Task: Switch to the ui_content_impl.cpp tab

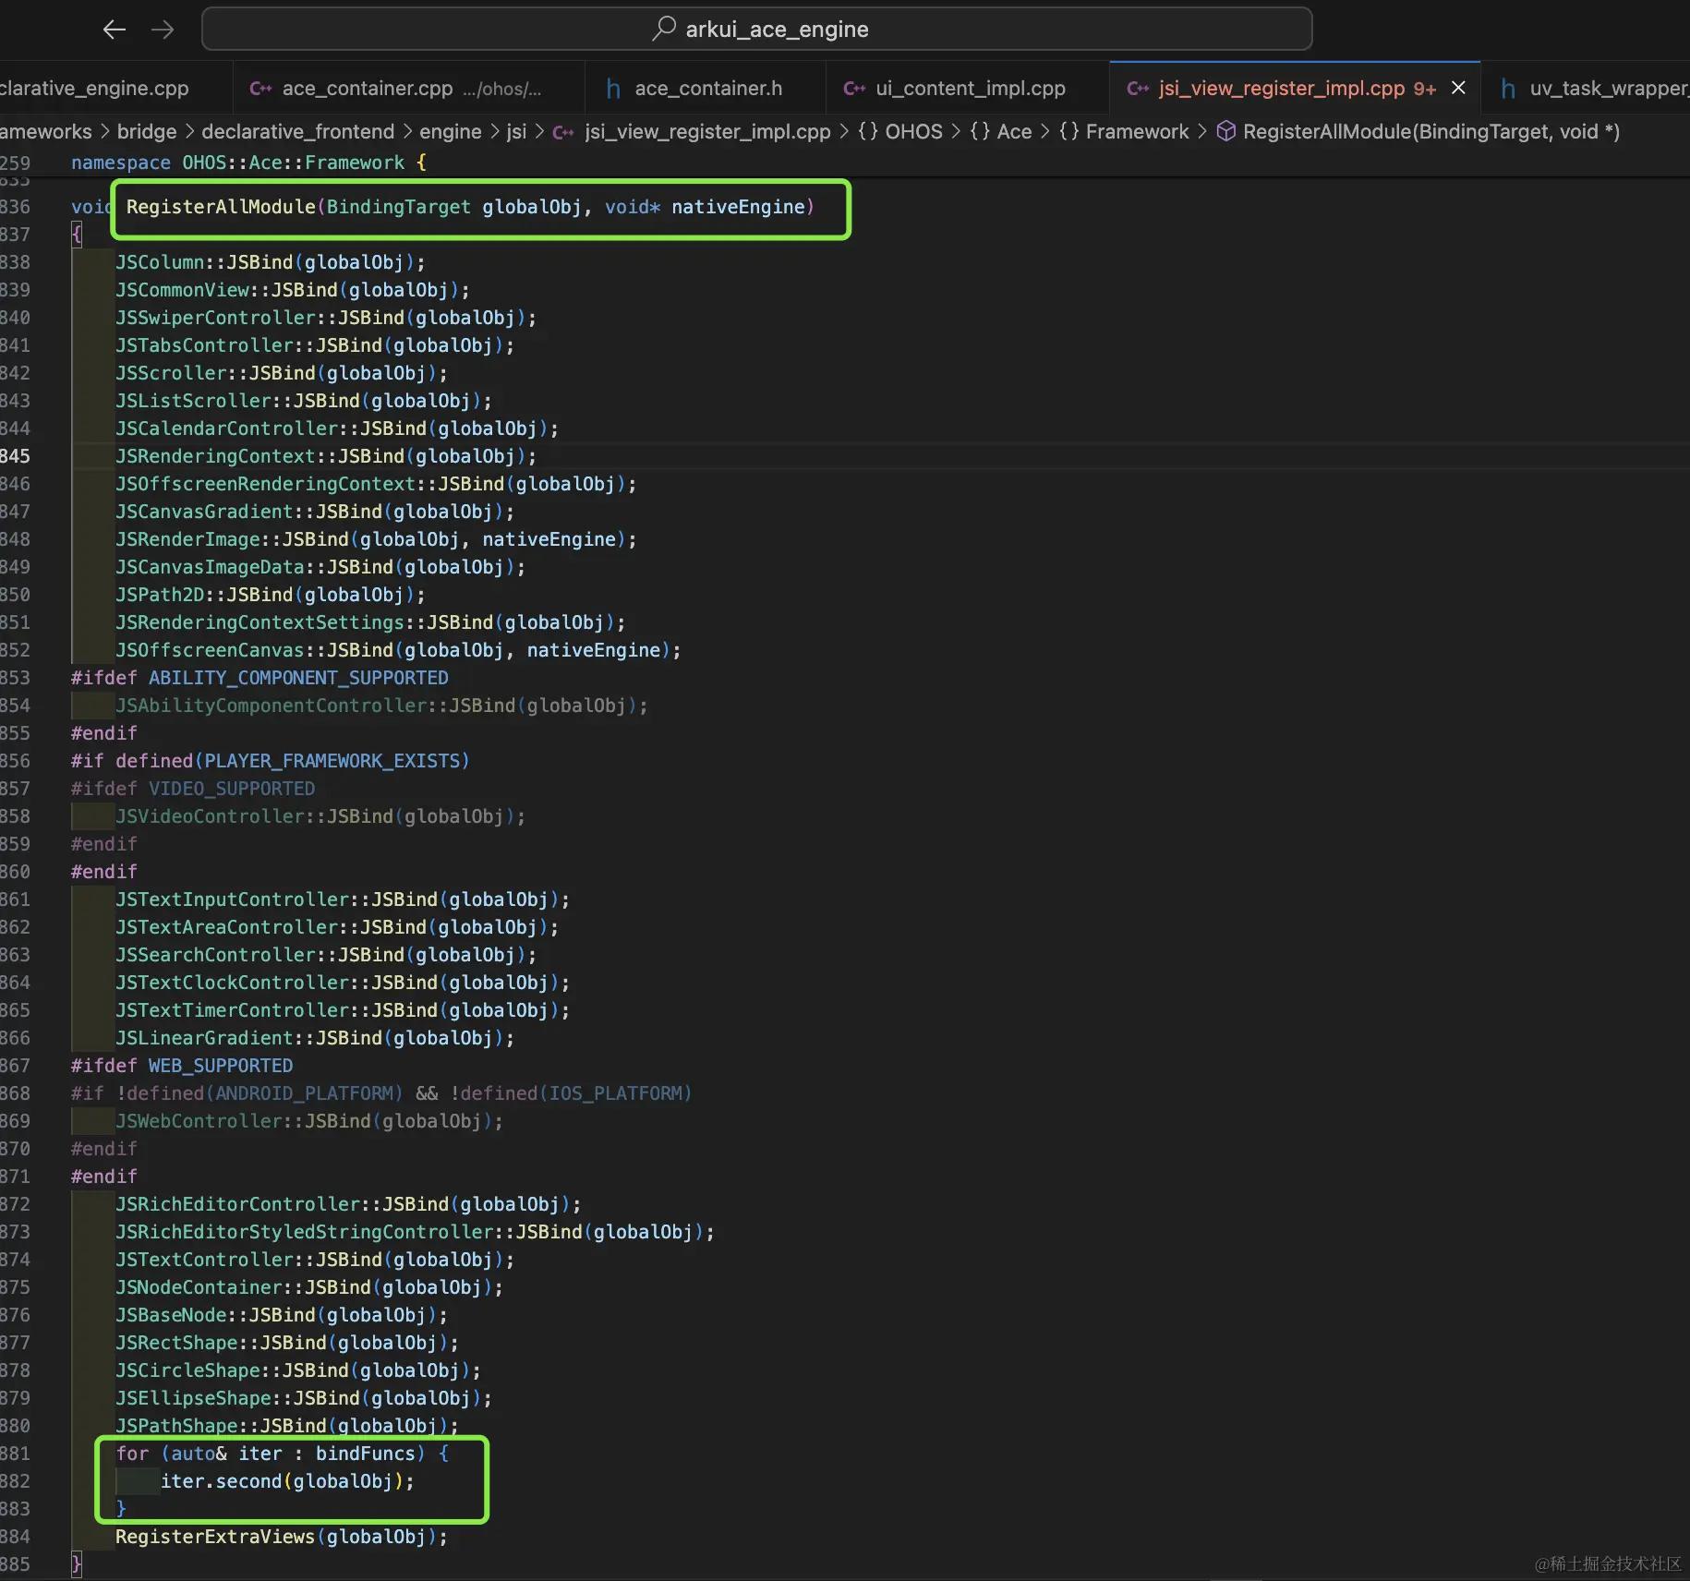Action: pyautogui.click(x=969, y=88)
